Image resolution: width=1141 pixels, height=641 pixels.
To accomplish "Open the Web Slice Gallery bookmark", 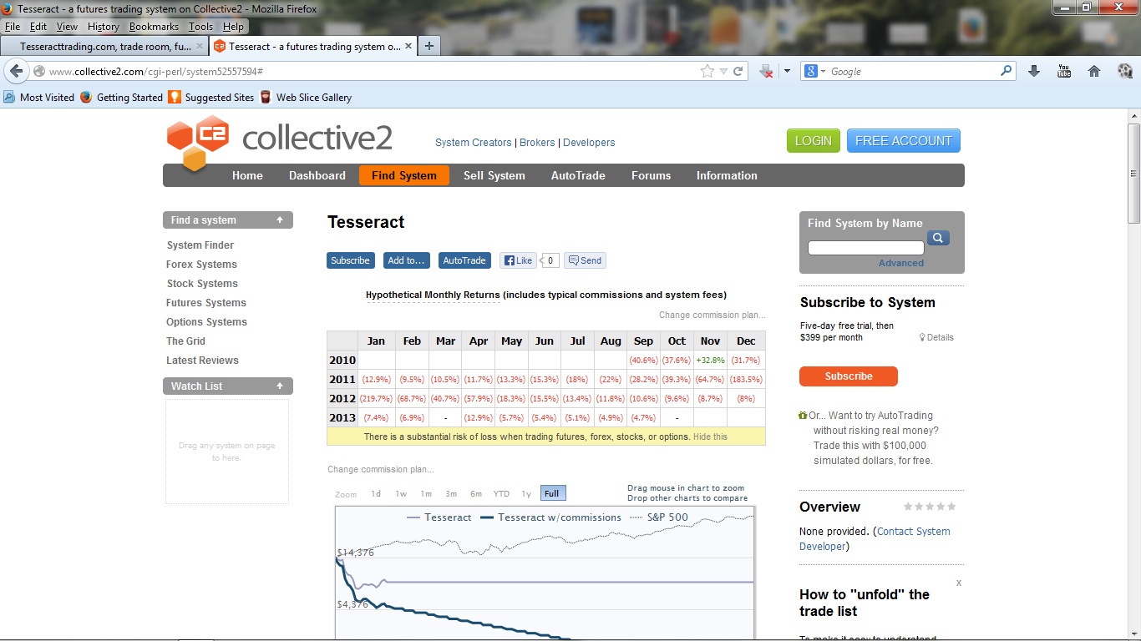I will pyautogui.click(x=306, y=98).
